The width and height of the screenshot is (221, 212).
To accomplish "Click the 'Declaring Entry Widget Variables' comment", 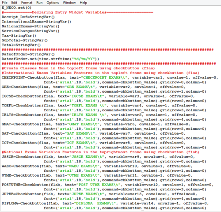I will [69, 12].
